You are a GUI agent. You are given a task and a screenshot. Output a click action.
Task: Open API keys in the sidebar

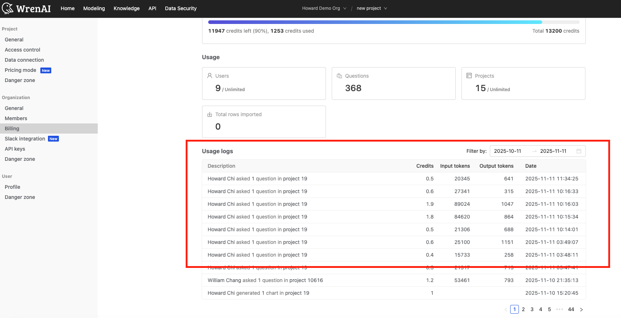15,149
